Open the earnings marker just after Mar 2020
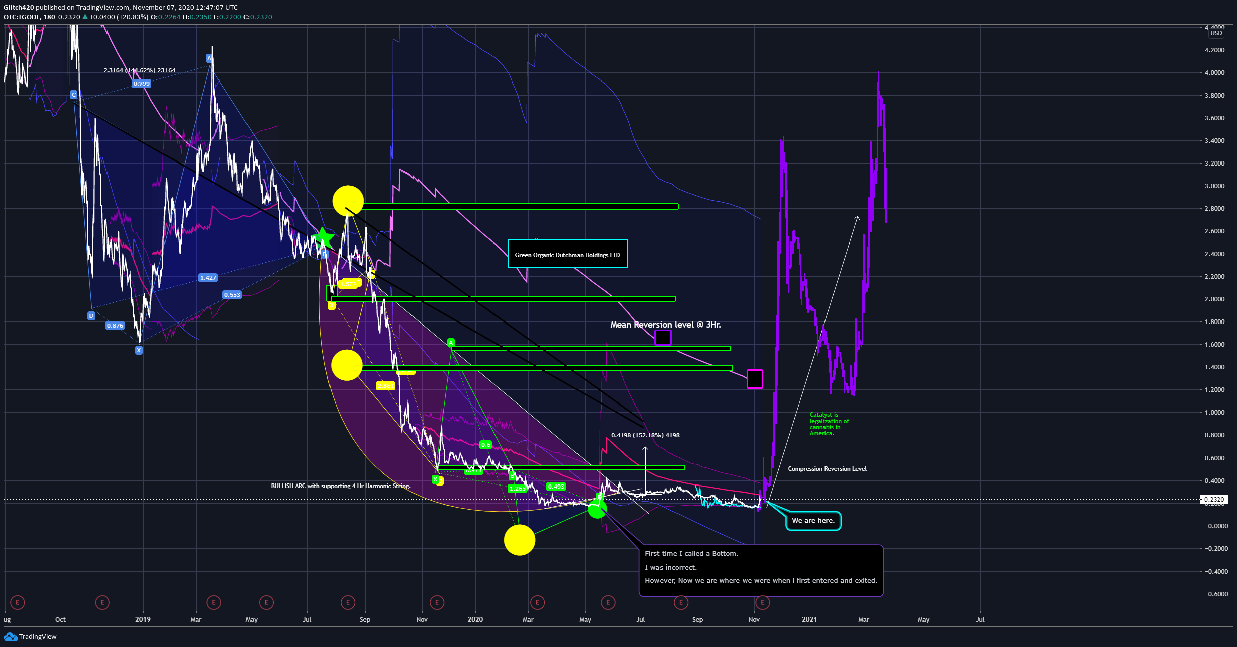 537,602
